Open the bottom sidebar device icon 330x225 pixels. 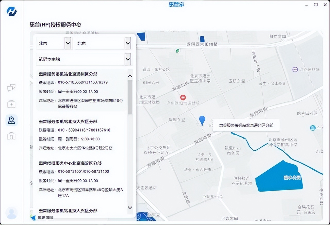pyautogui.click(x=11, y=136)
